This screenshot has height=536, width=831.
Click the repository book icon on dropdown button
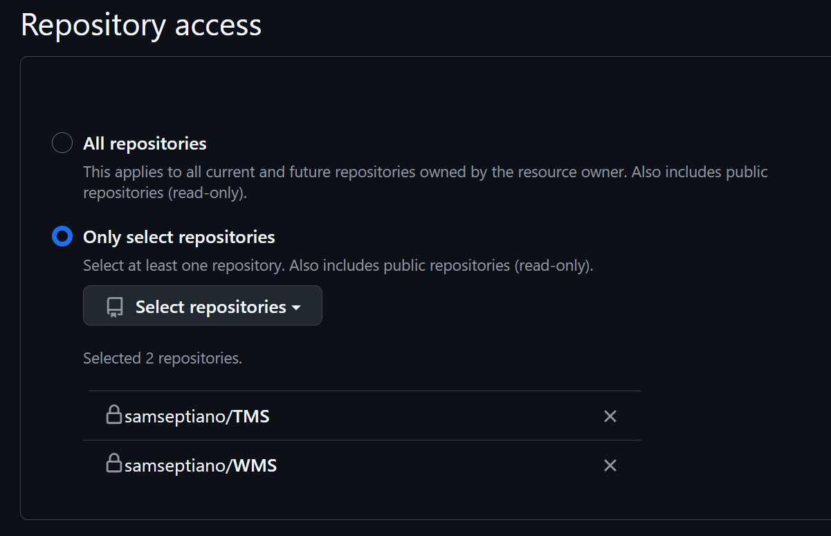(115, 307)
